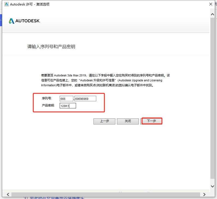Click the 上一步 (Back) button
Screen dimensions: 217x199
tap(104, 121)
